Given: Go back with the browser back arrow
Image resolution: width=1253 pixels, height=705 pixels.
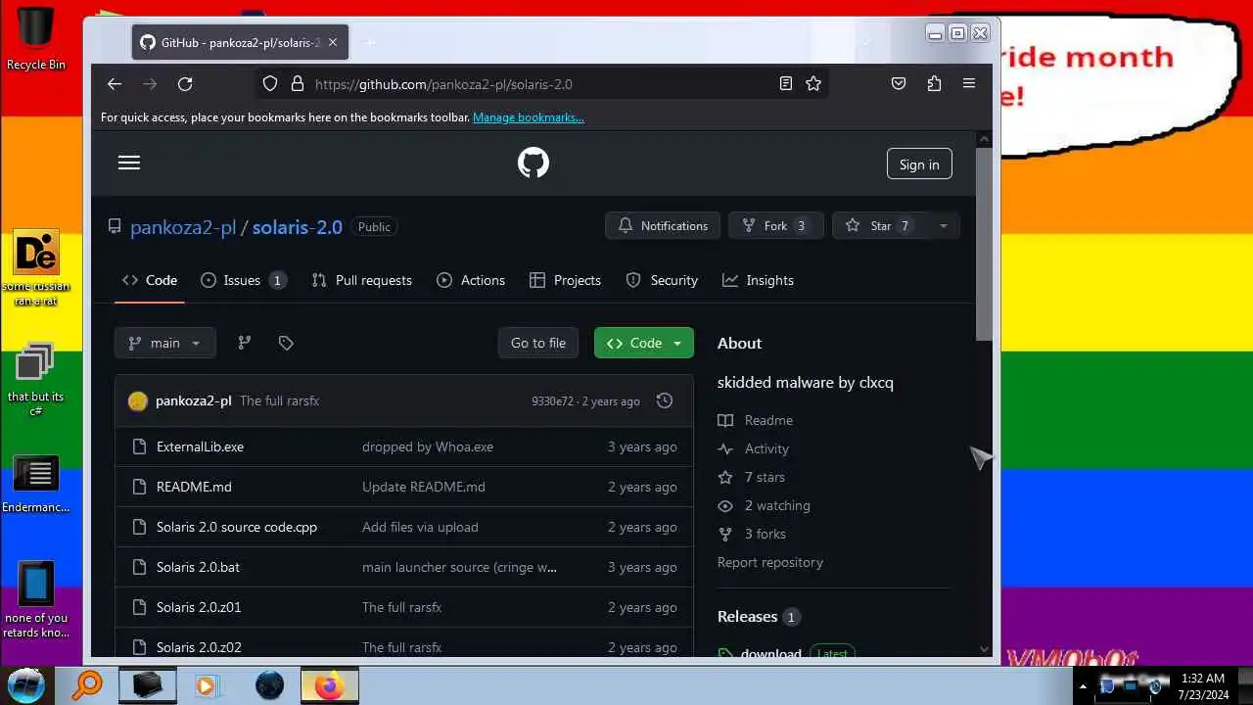Looking at the screenshot, I should point(115,84).
